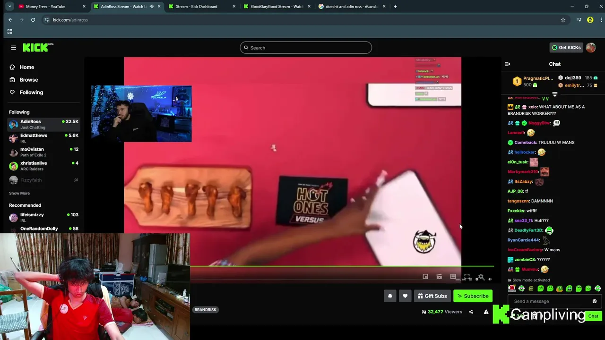Click the heart follow button under video

[x=405, y=296]
